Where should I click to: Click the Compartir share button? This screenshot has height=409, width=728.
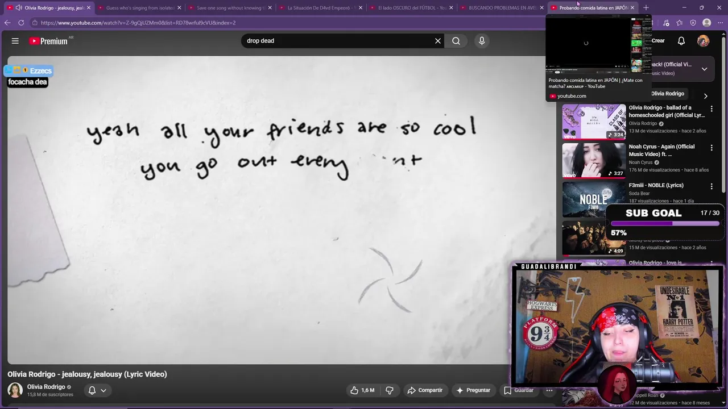(x=425, y=390)
